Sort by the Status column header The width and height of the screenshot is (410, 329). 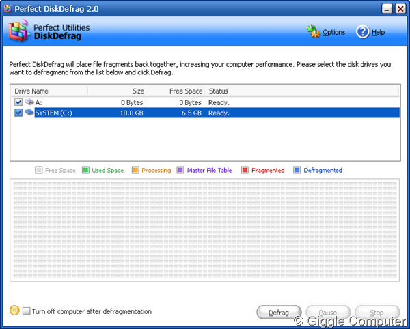click(x=302, y=91)
